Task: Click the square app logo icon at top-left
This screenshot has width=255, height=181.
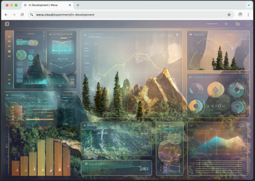Action: 7,24
